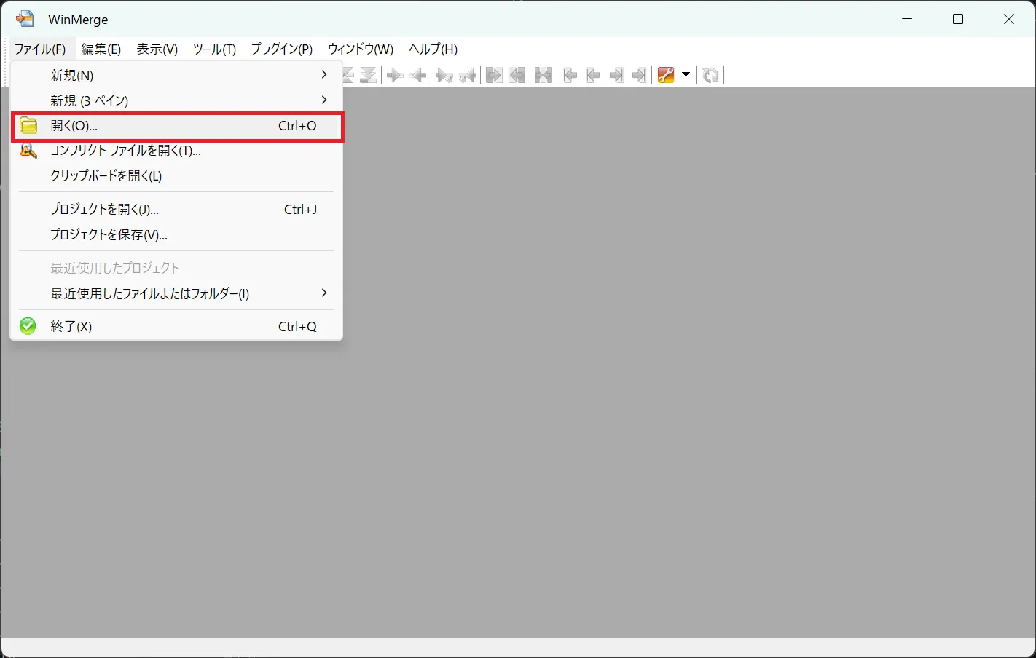The height and width of the screenshot is (658, 1036).
Task: Select プロジェクトを保存(V)...
Action: [x=176, y=235]
